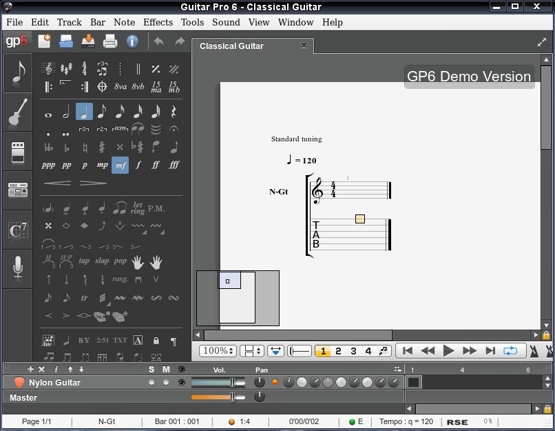The height and width of the screenshot is (431, 555).
Task: Undo the last action
Action: (x=159, y=41)
